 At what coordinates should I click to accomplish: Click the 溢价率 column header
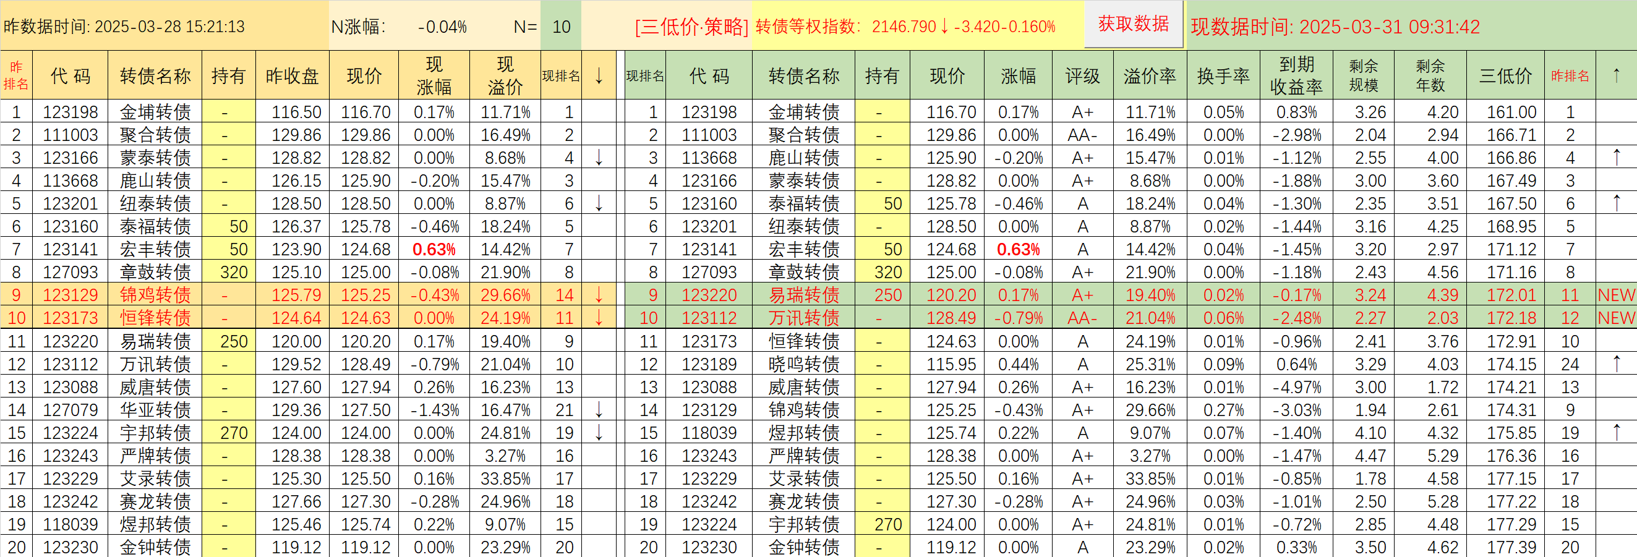(x=1150, y=75)
